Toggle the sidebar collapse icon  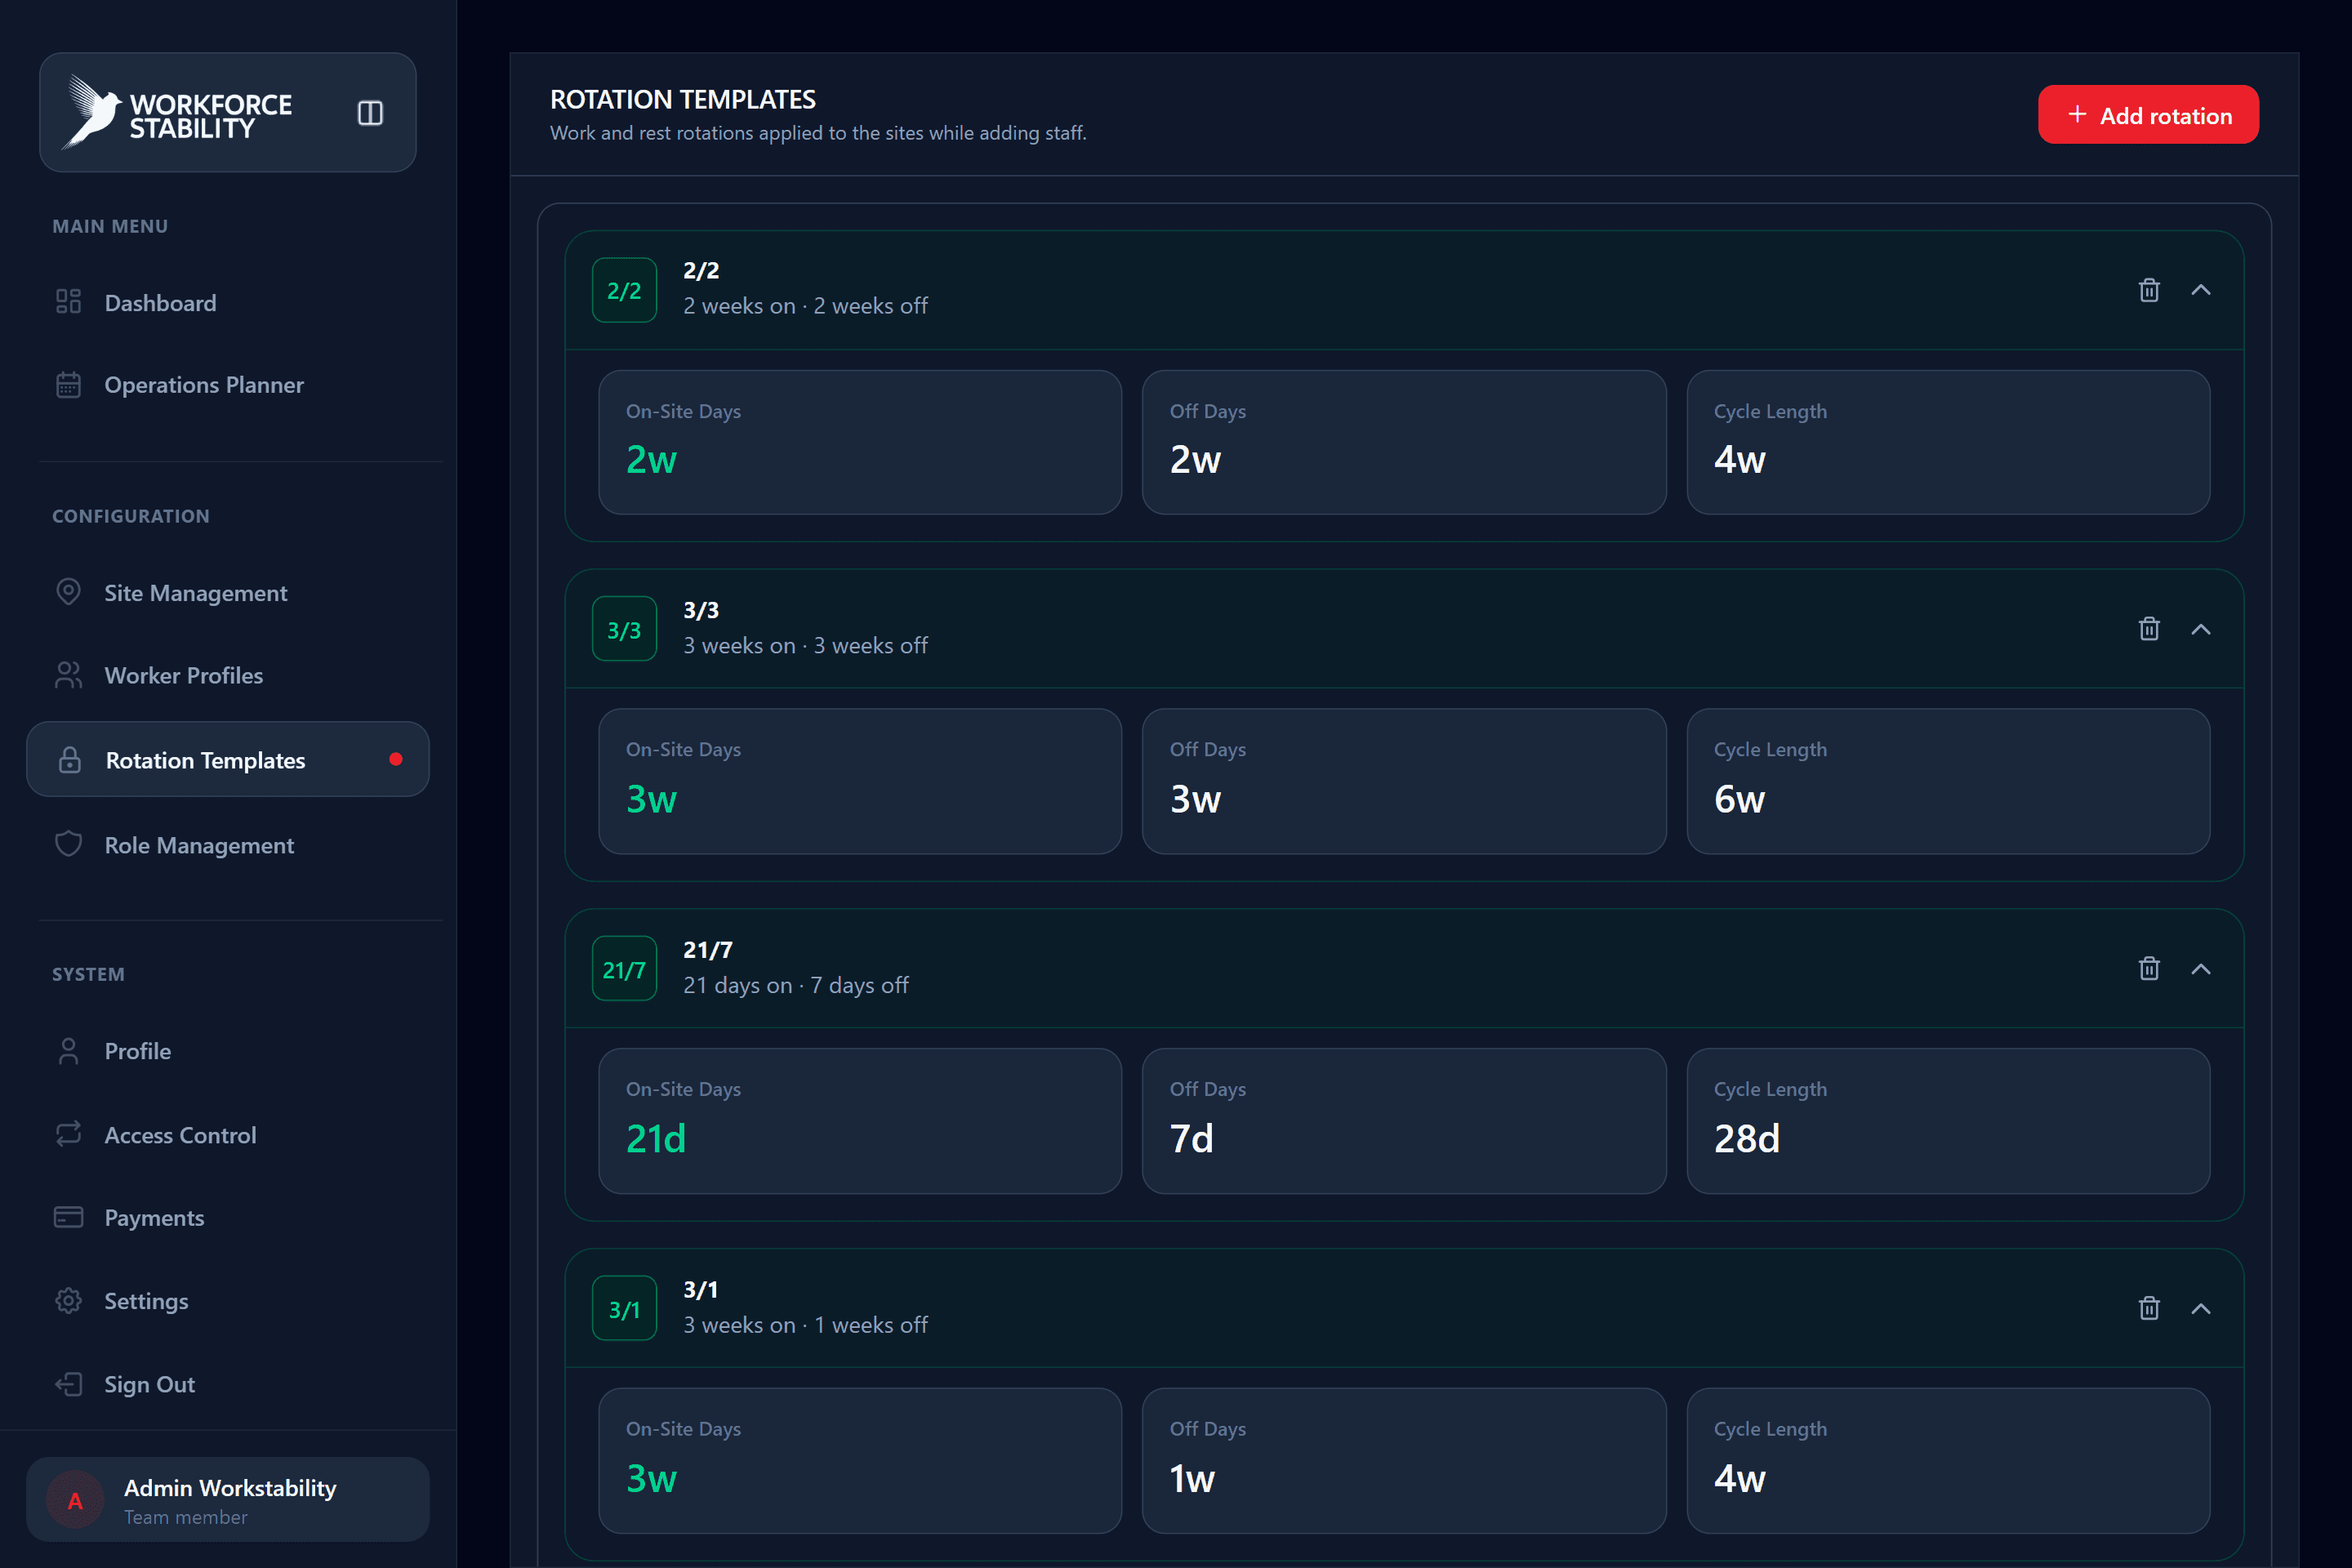click(x=370, y=113)
